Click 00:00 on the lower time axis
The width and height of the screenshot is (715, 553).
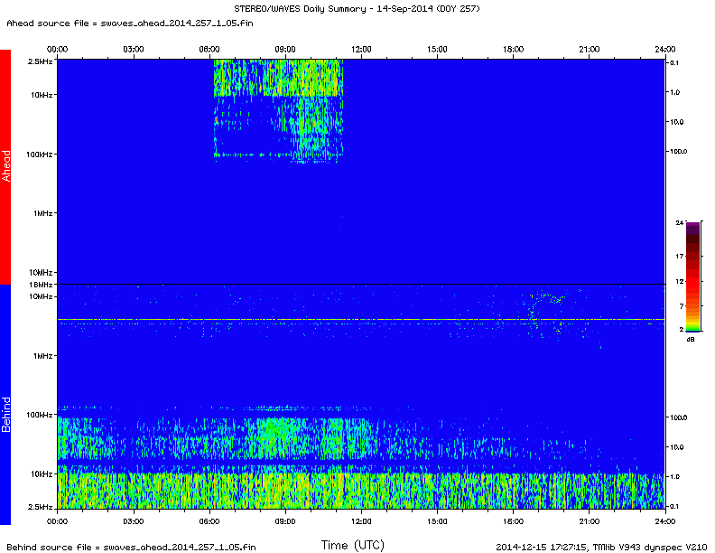pos(58,521)
